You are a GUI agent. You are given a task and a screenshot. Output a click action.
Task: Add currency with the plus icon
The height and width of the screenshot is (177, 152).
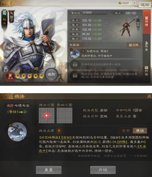click(135, 3)
